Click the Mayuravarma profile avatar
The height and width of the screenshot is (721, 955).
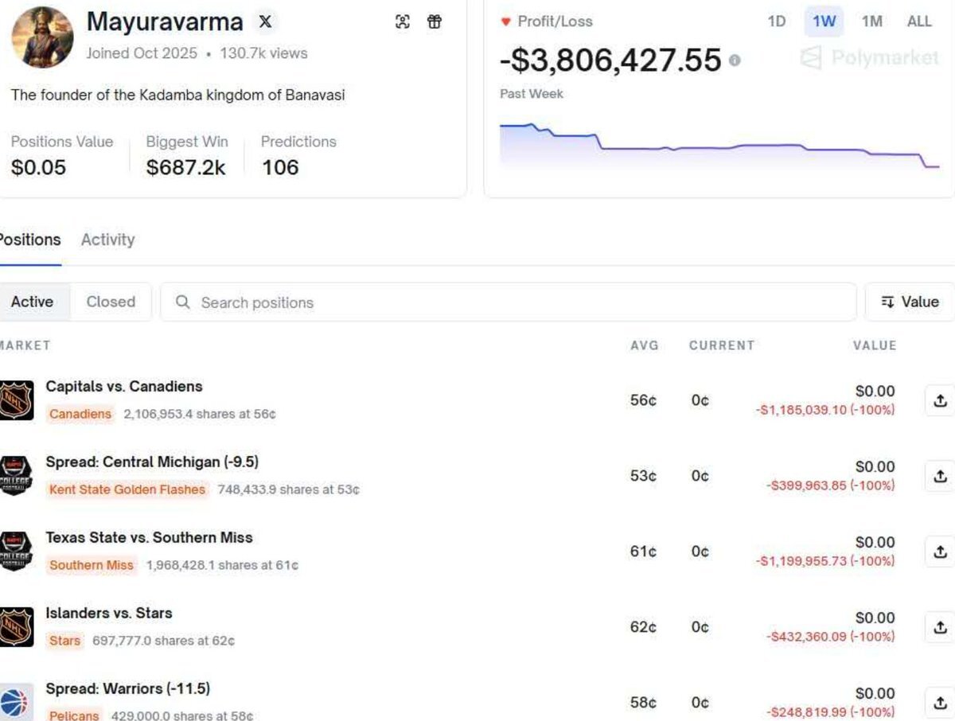tap(42, 37)
